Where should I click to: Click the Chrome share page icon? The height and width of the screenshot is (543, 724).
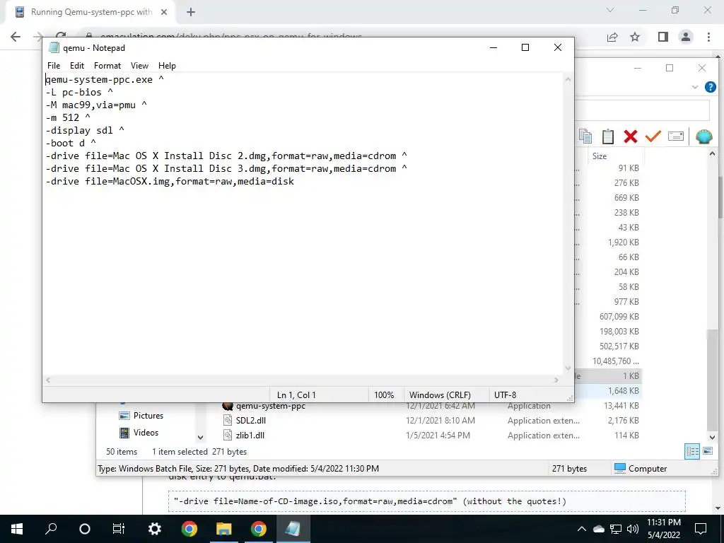[x=612, y=37]
